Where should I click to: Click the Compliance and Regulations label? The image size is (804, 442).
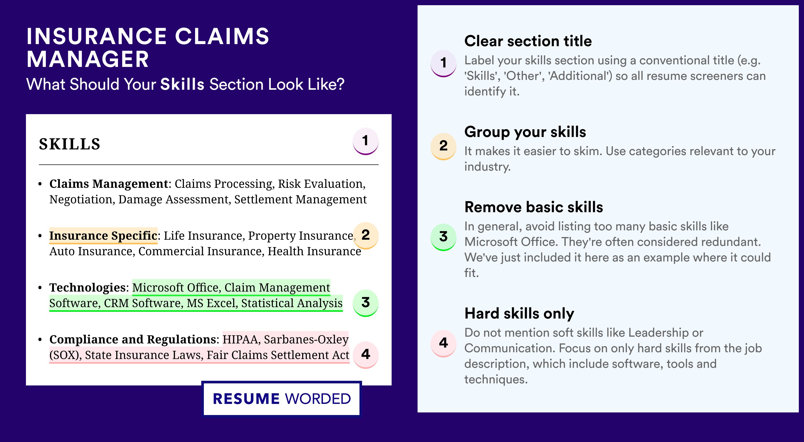click(132, 339)
